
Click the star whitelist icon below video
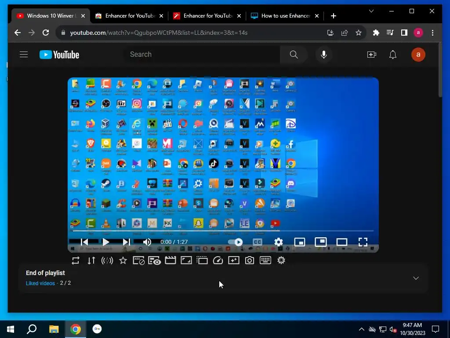point(123,261)
